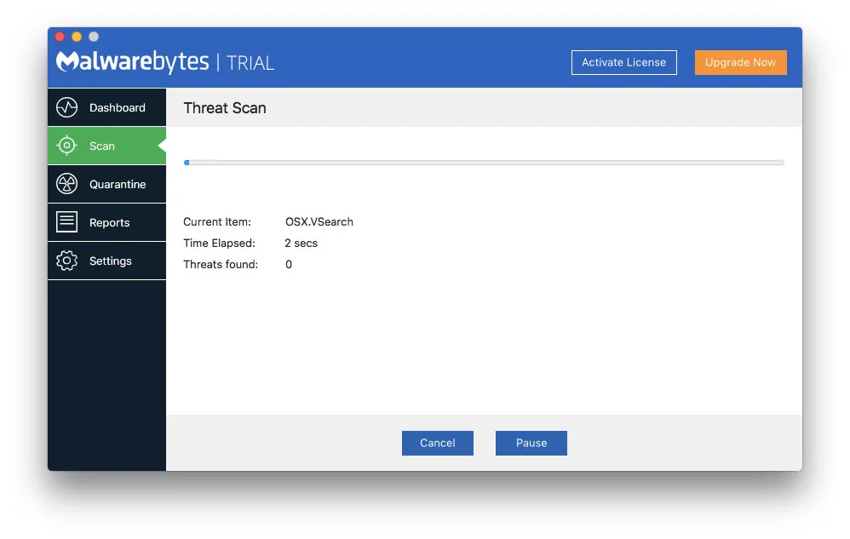Navigate to Settings in the sidebar
The image size is (850, 539).
click(x=109, y=261)
